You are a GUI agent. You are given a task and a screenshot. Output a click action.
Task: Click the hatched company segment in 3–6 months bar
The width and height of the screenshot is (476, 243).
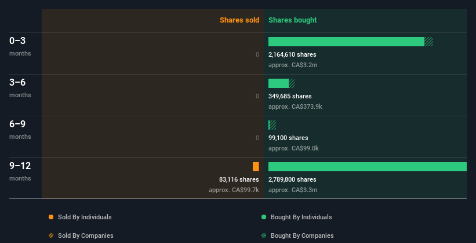coord(292,83)
